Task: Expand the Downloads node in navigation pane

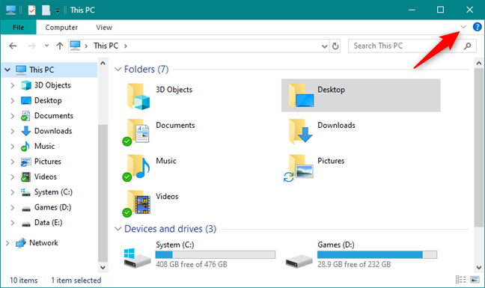Action: (x=13, y=131)
